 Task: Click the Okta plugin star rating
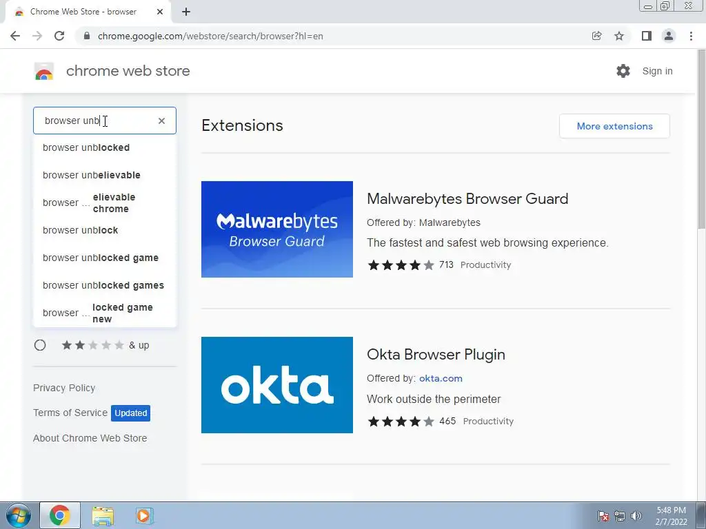[401, 422]
